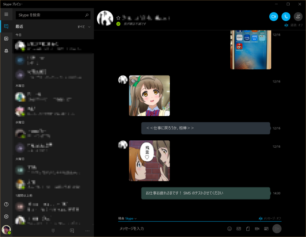Open the anime girl portrait image

click(x=149, y=96)
